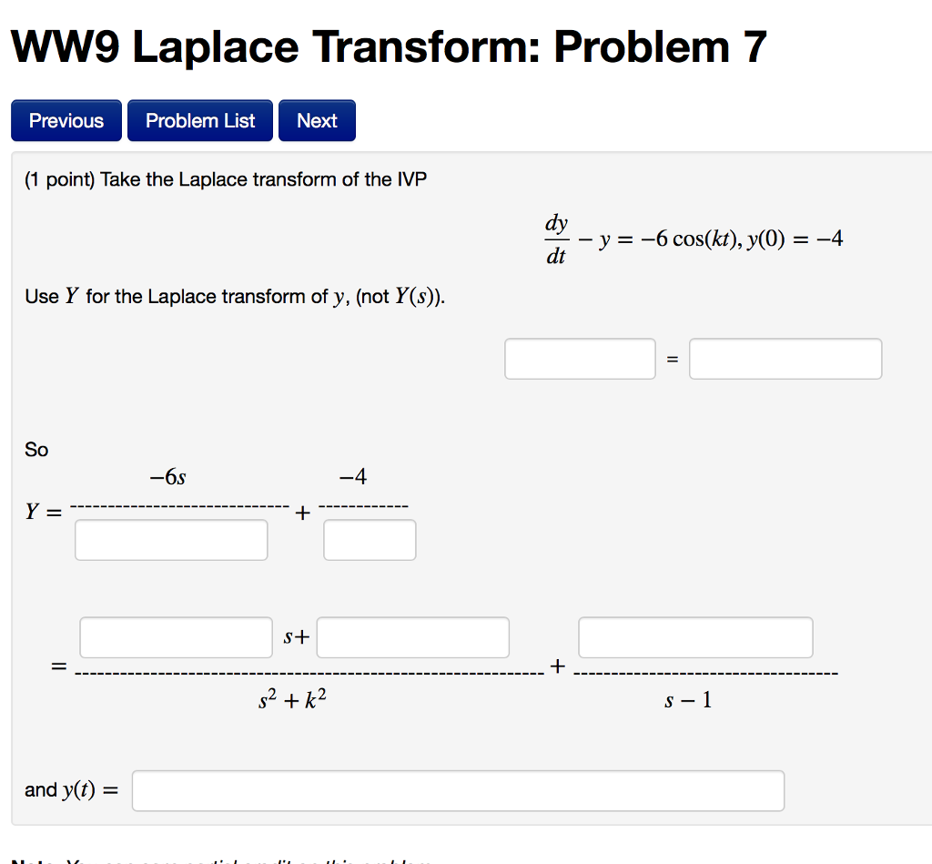Viewport: 932px width, 864px height.
Task: Click the left Laplace transform answer box
Action: (580, 358)
